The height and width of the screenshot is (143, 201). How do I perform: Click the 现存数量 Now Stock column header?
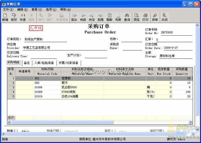coord(164,71)
